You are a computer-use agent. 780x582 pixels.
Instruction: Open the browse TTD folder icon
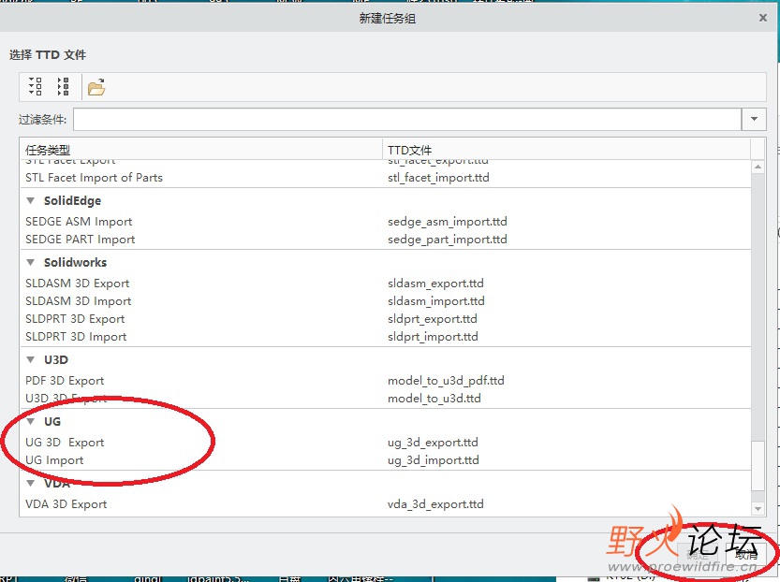tap(96, 87)
